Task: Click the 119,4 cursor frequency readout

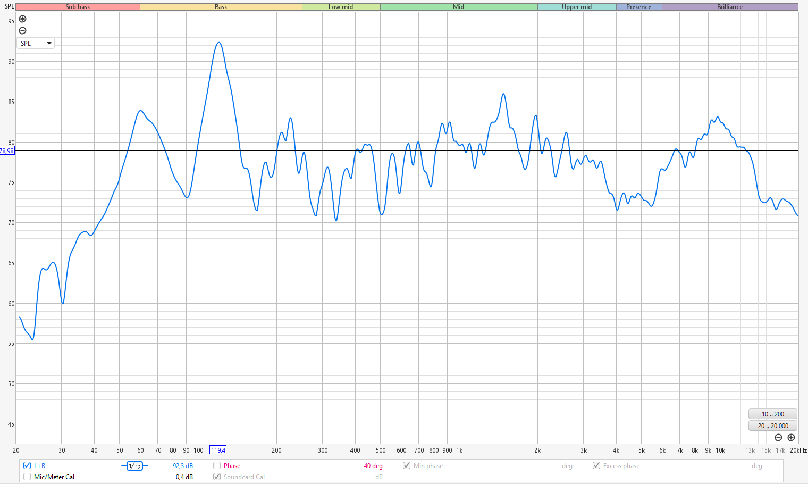Action: (218, 450)
